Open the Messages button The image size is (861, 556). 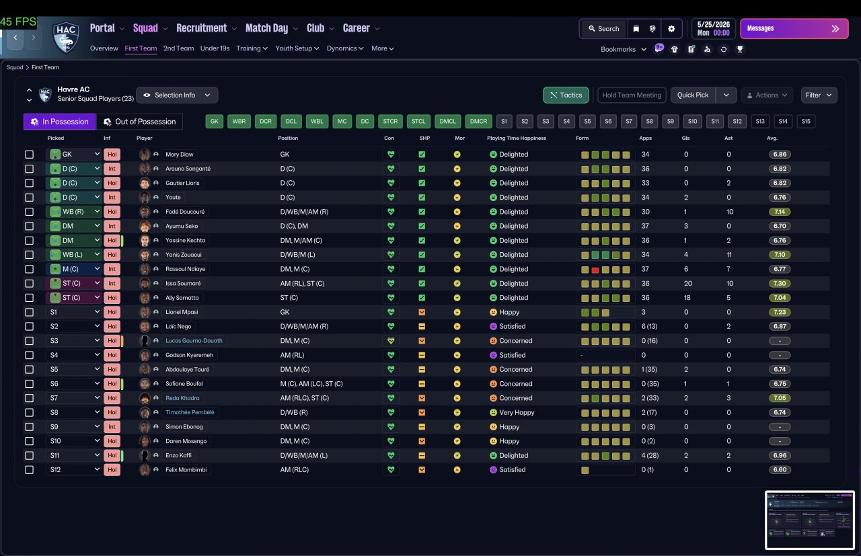tap(794, 29)
